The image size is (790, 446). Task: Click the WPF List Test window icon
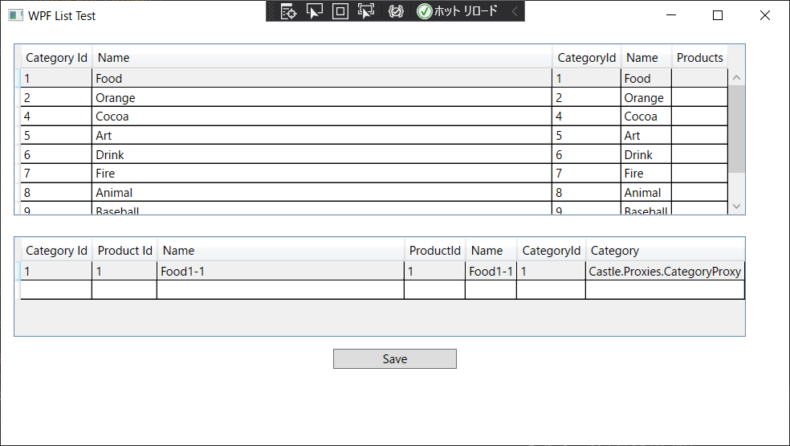click(x=15, y=15)
